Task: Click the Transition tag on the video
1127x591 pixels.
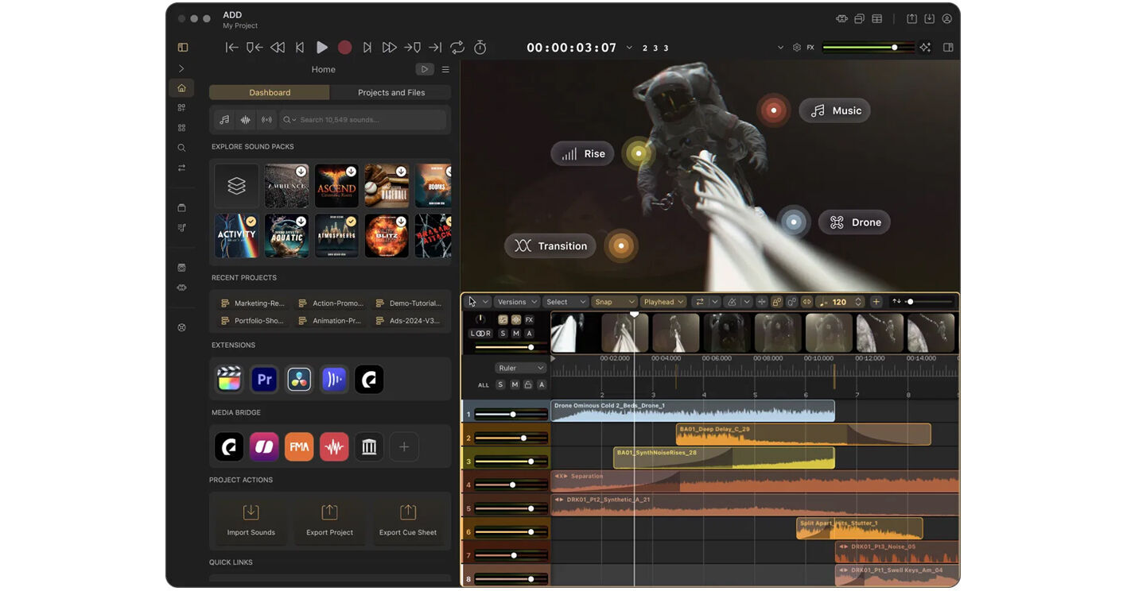Action: [550, 246]
